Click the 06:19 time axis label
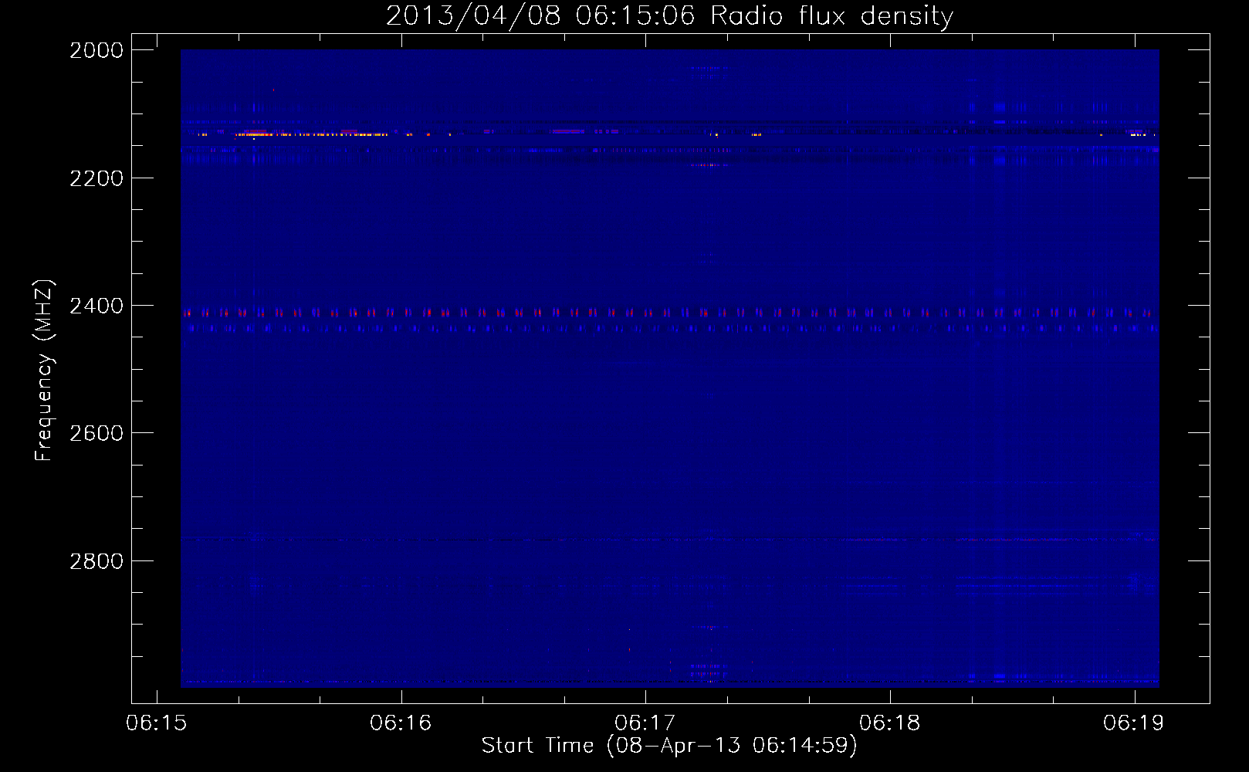 [x=1134, y=723]
